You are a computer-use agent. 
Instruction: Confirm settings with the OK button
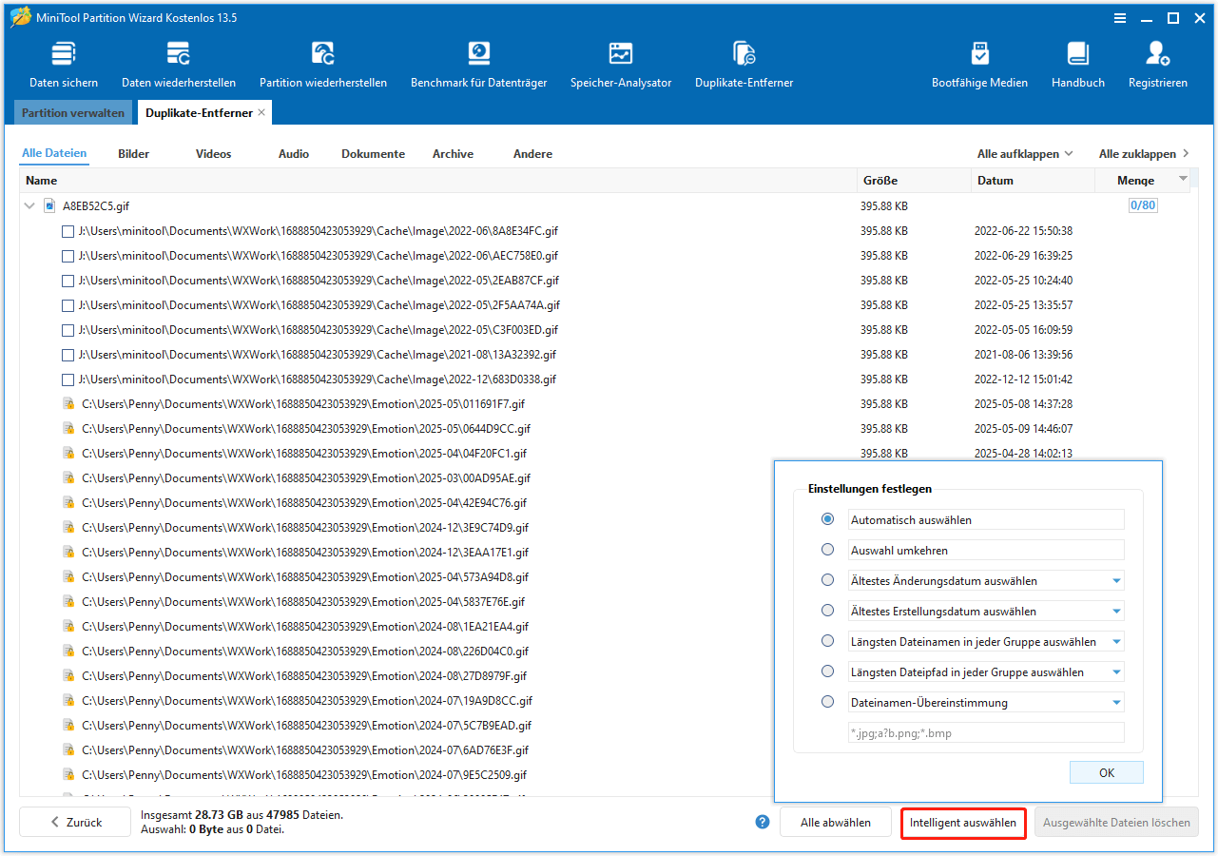[x=1106, y=772]
